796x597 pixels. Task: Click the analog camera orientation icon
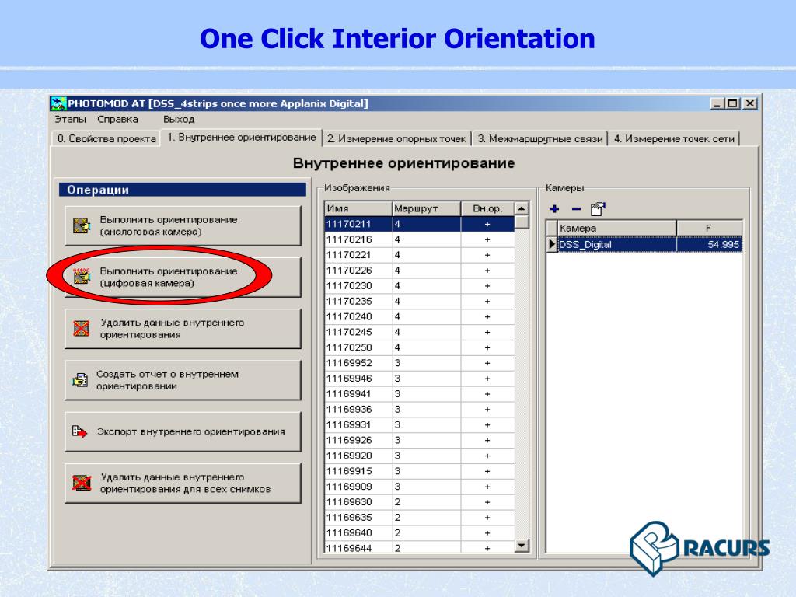pyautogui.click(x=81, y=225)
